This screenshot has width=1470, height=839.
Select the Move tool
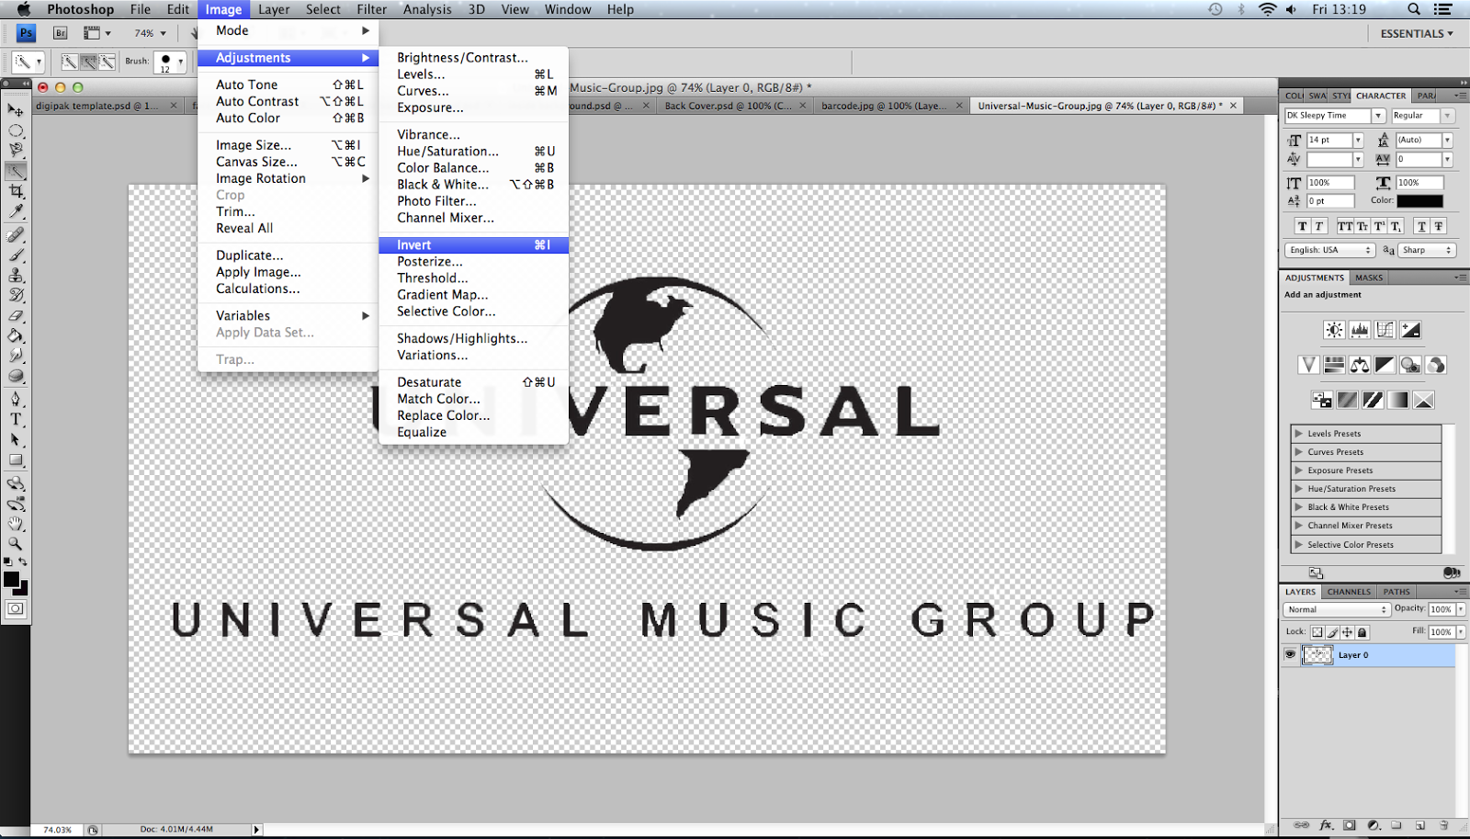coord(16,110)
